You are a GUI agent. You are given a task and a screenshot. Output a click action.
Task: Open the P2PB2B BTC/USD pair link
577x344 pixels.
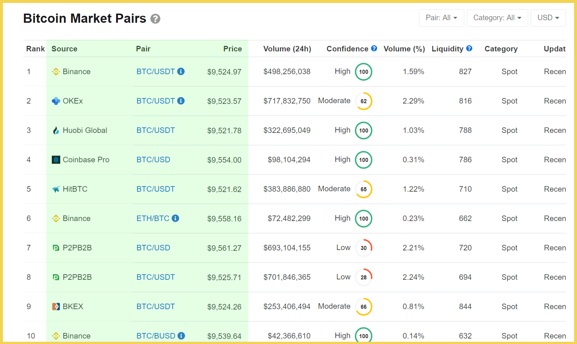coord(153,248)
